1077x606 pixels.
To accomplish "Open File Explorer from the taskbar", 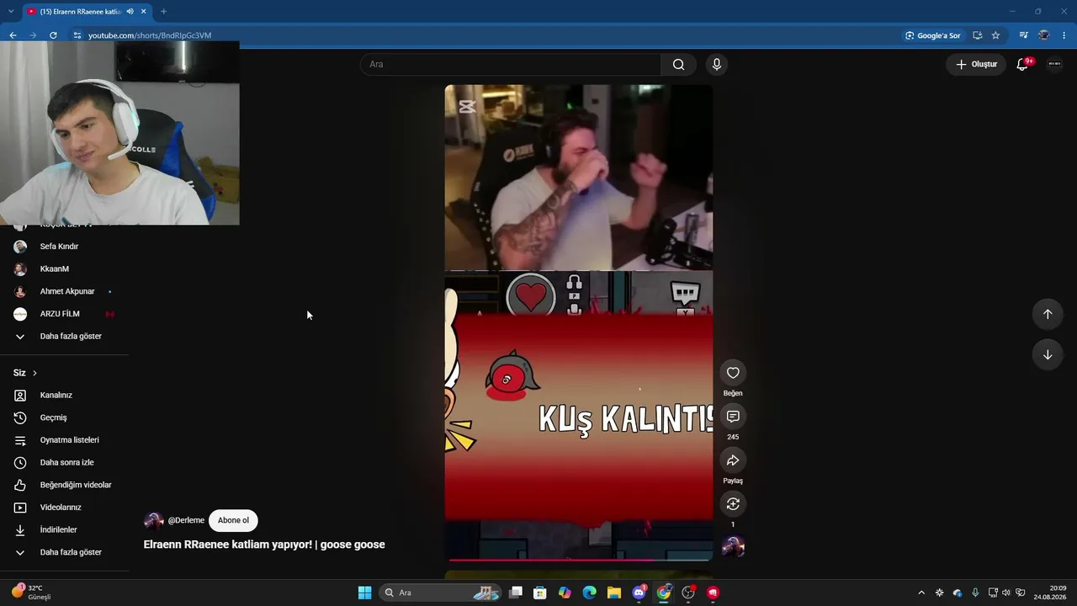I will [614, 593].
